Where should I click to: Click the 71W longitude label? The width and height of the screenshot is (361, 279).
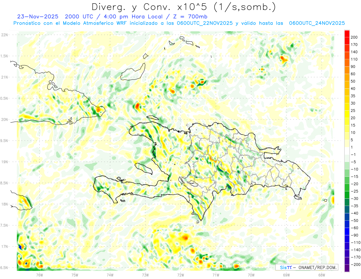216,275
